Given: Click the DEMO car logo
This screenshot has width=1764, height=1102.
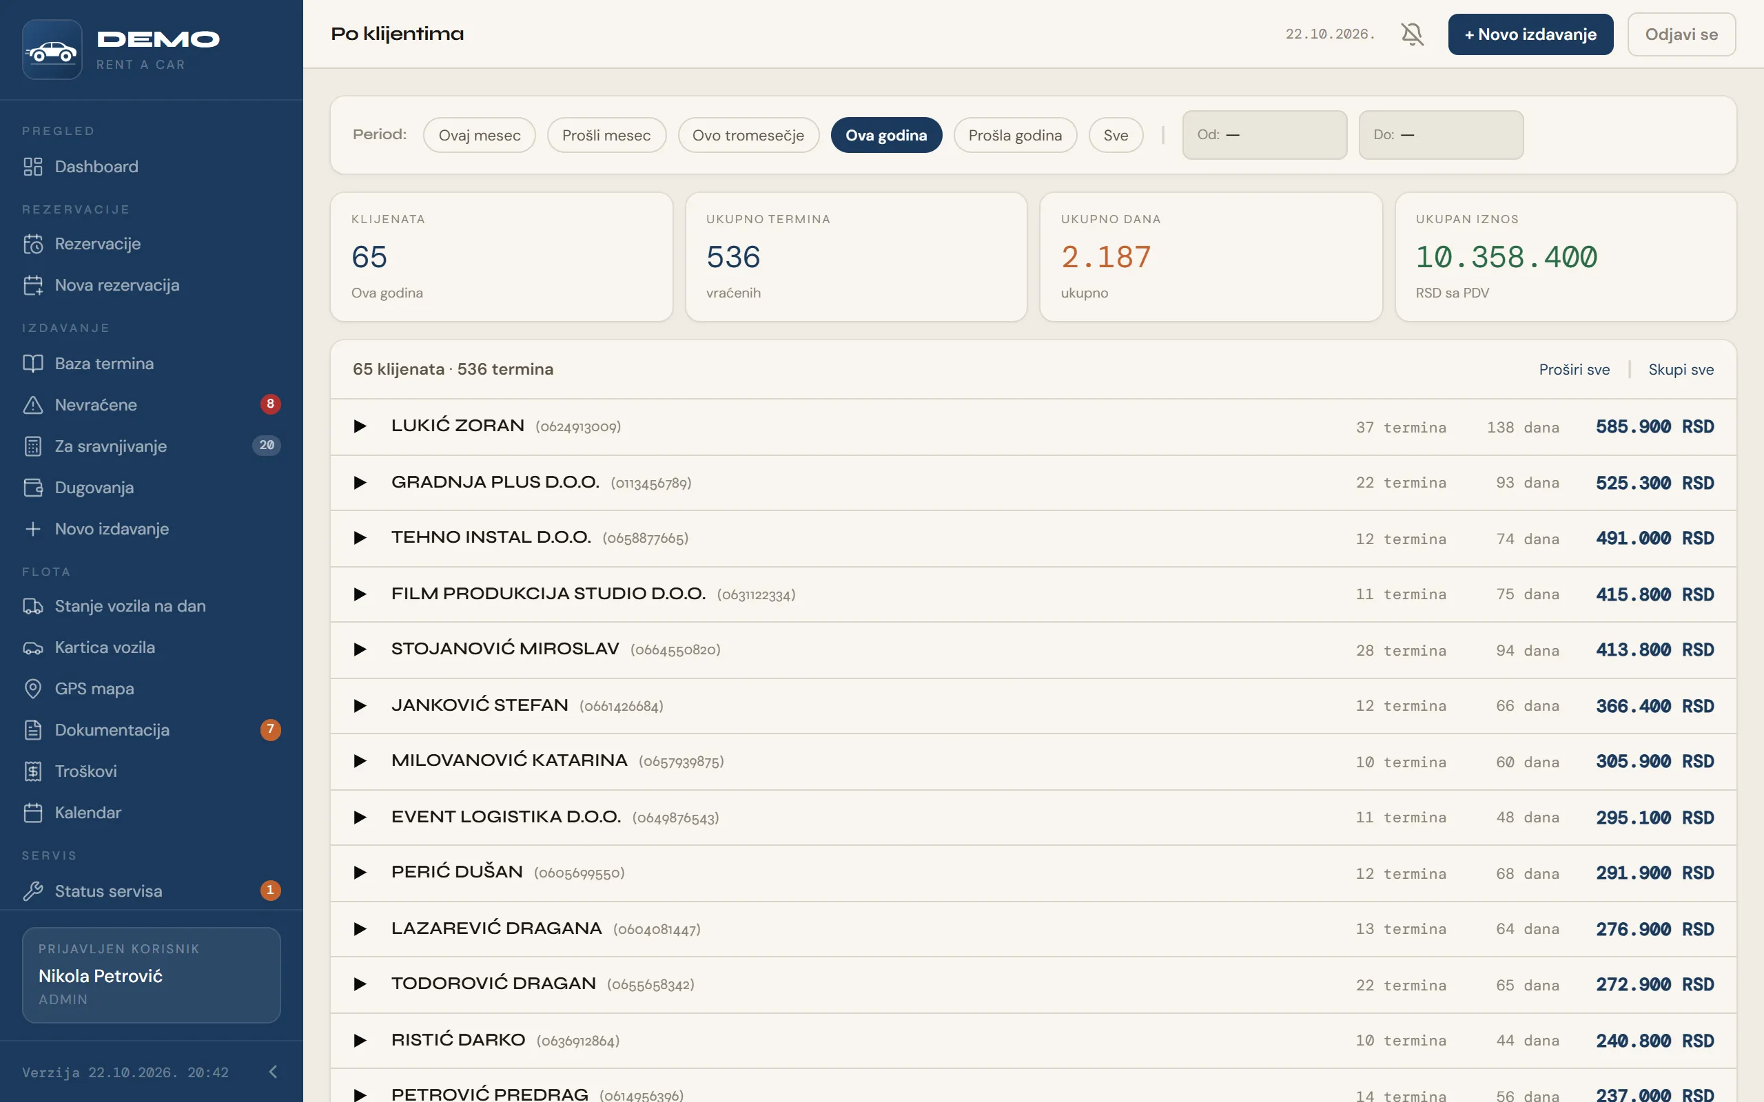Looking at the screenshot, I should tap(52, 50).
